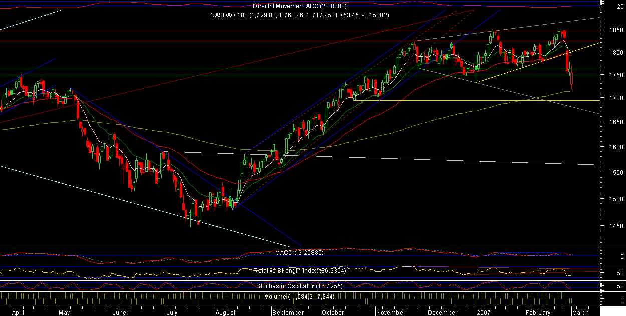
Task: Click the 1550 price axis label
Action: click(x=616, y=172)
